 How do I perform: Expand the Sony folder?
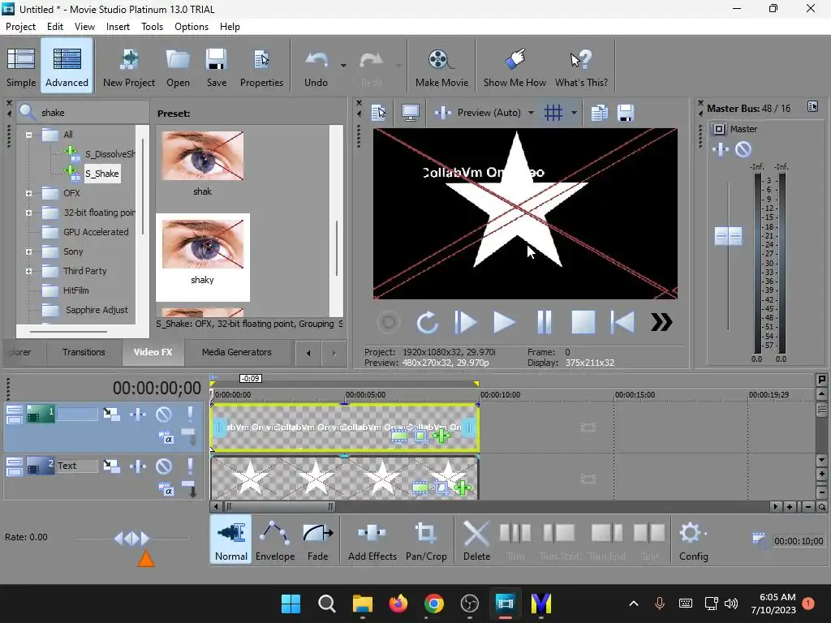pos(28,251)
